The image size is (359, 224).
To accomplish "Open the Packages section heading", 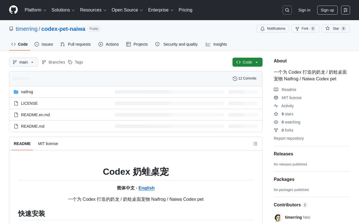I will (284, 179).
